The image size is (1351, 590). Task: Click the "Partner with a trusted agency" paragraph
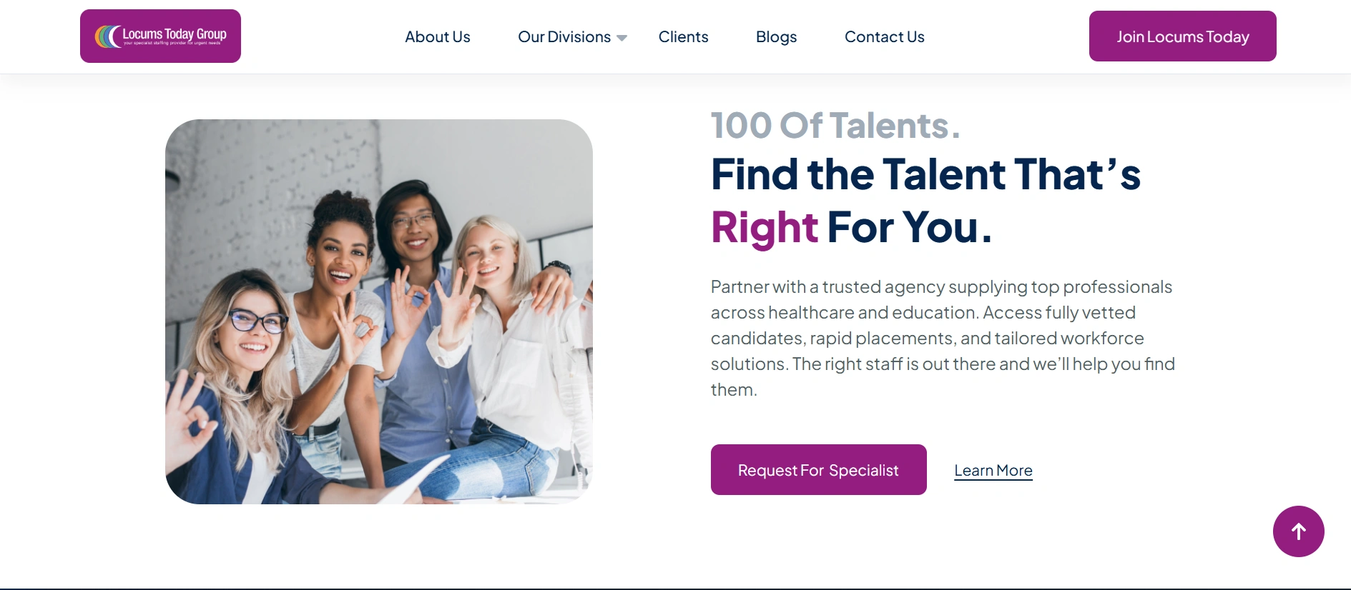click(942, 338)
